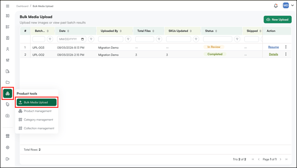Open the user profile sidebar icon
This screenshot has height=168, width=297.
(x=8, y=49)
